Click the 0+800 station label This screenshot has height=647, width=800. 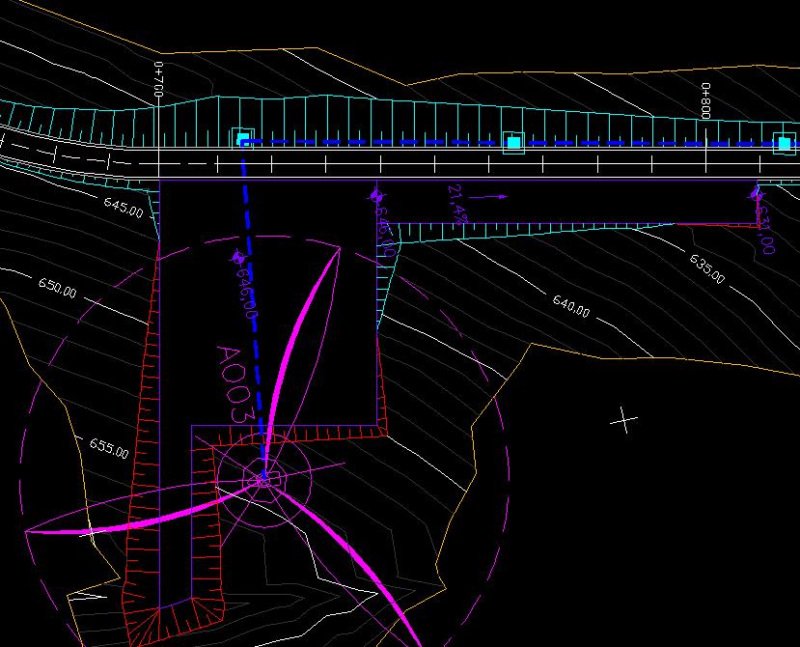click(705, 100)
